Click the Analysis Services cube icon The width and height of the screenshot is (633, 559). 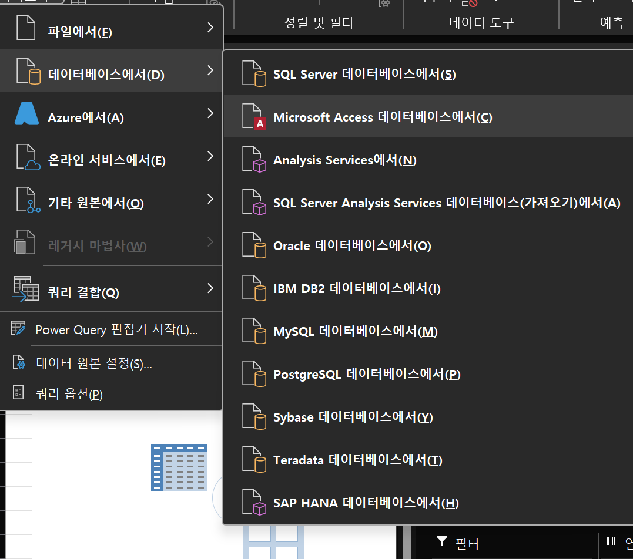[253, 160]
